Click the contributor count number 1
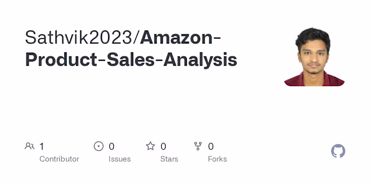The width and height of the screenshot is (370, 185). 42,147
